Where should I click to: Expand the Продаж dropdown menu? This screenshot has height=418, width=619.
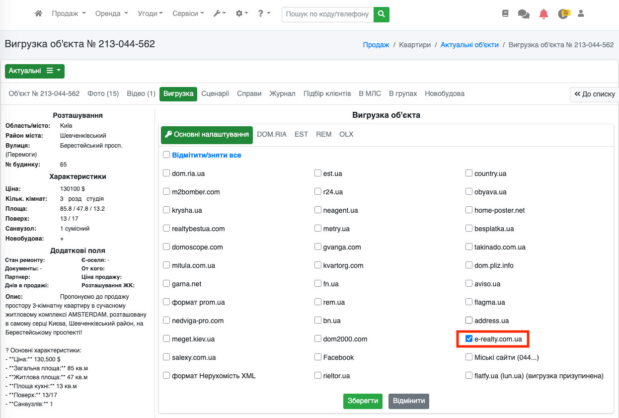point(69,14)
